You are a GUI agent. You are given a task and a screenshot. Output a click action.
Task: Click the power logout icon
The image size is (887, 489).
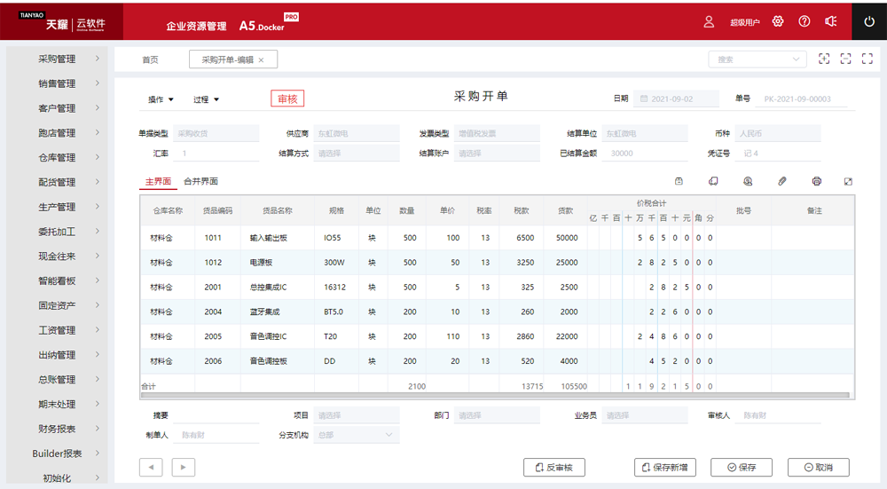pos(868,21)
